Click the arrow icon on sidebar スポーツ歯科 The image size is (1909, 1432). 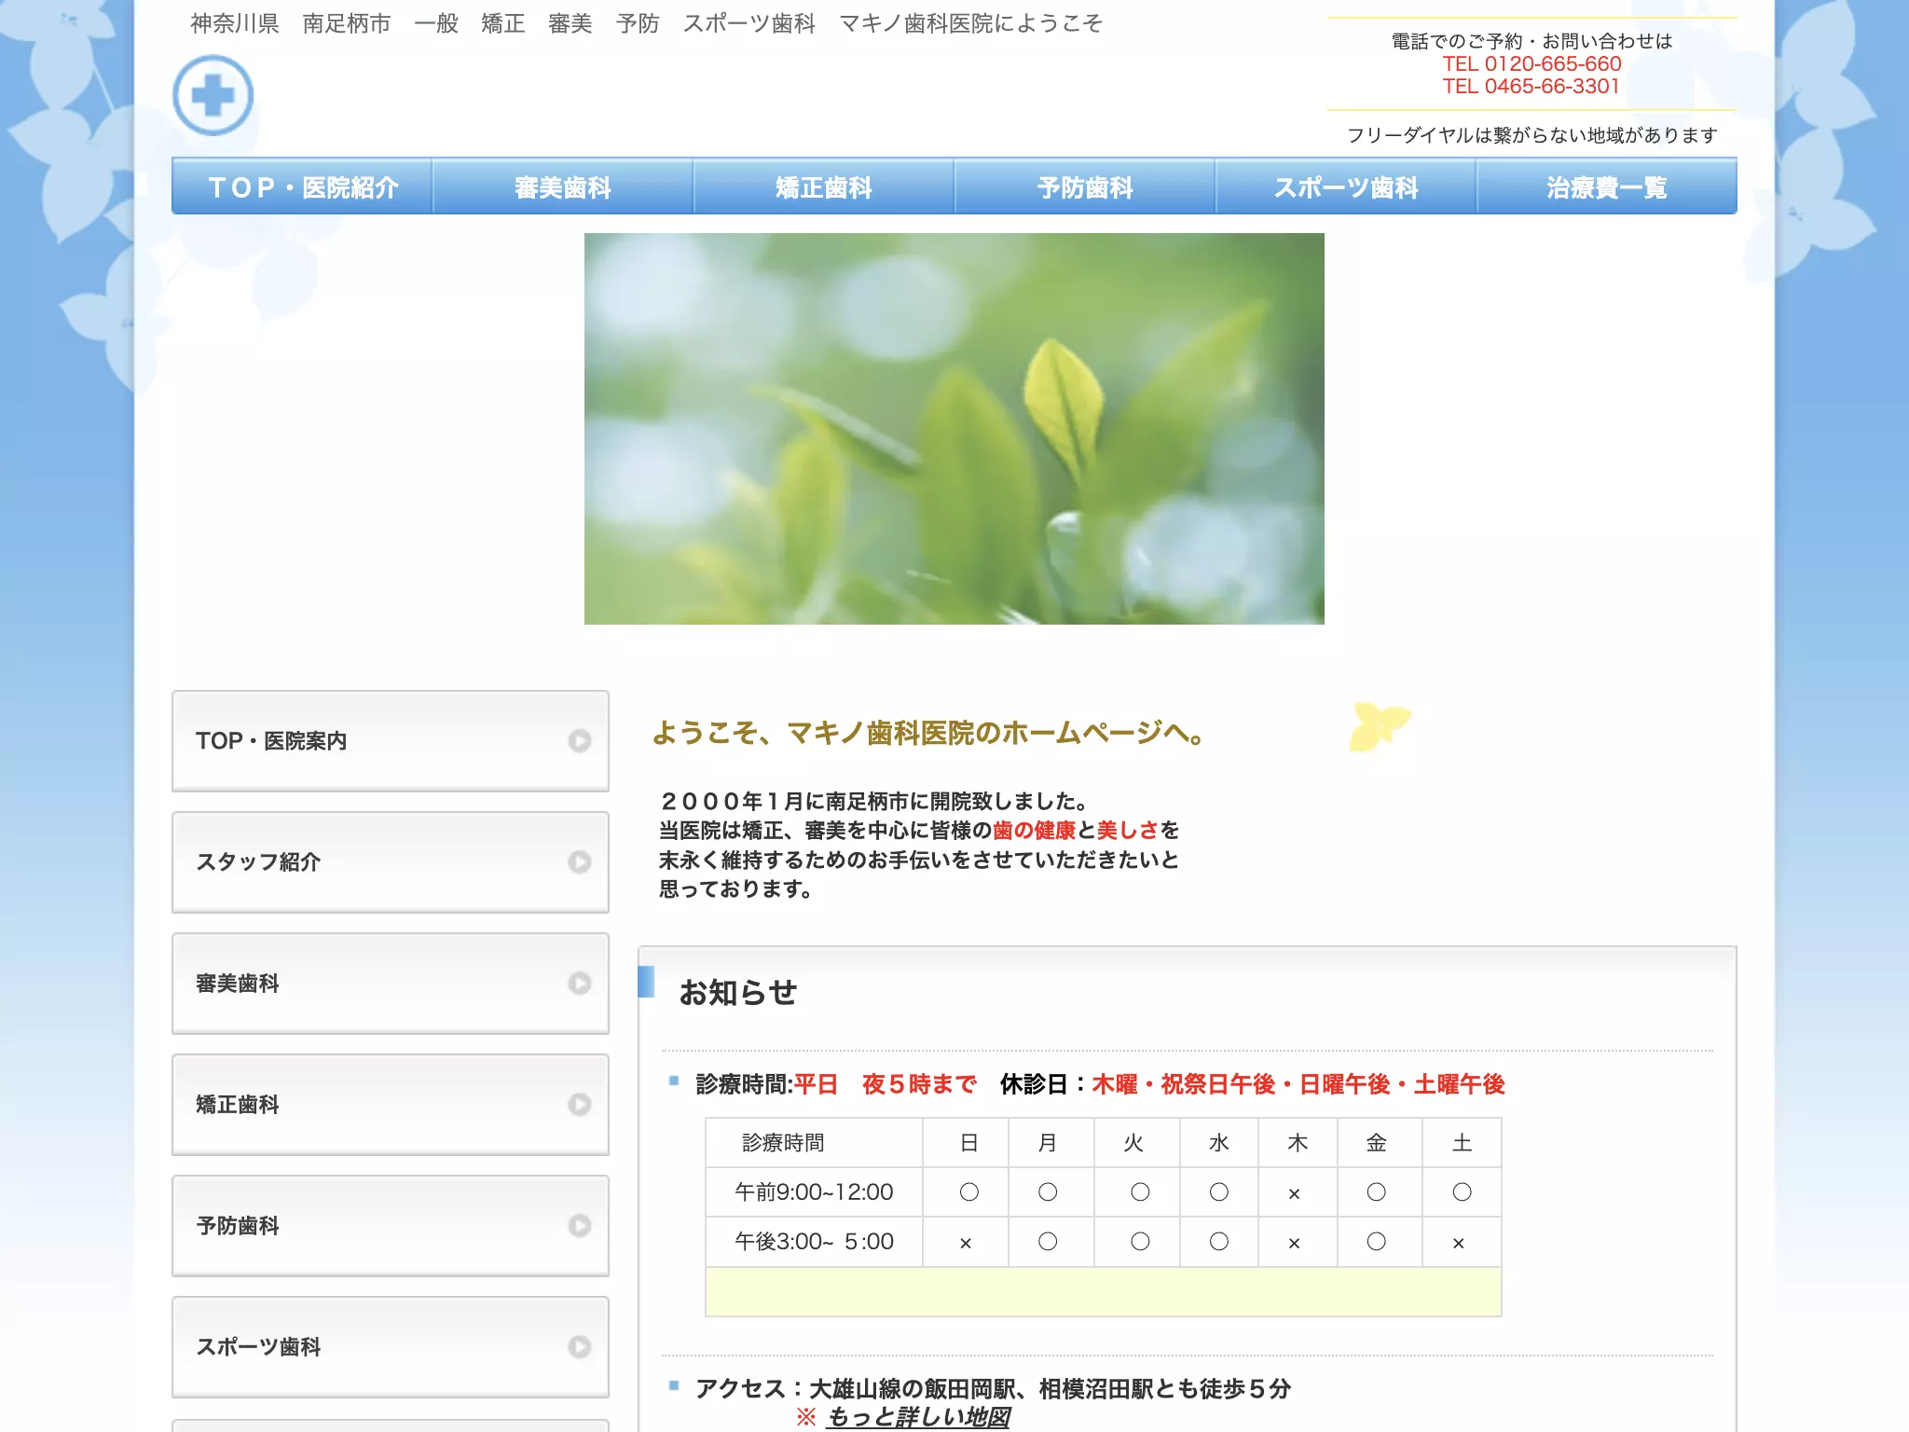coord(580,1347)
